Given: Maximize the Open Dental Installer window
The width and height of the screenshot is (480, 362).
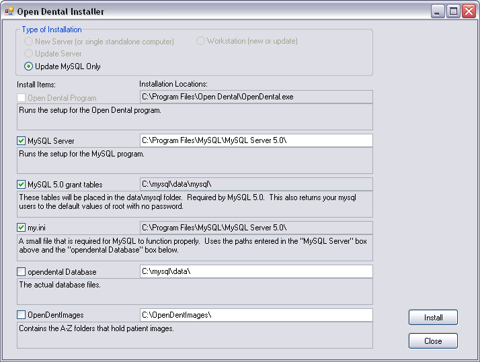Looking at the screenshot, I should click(x=453, y=11).
